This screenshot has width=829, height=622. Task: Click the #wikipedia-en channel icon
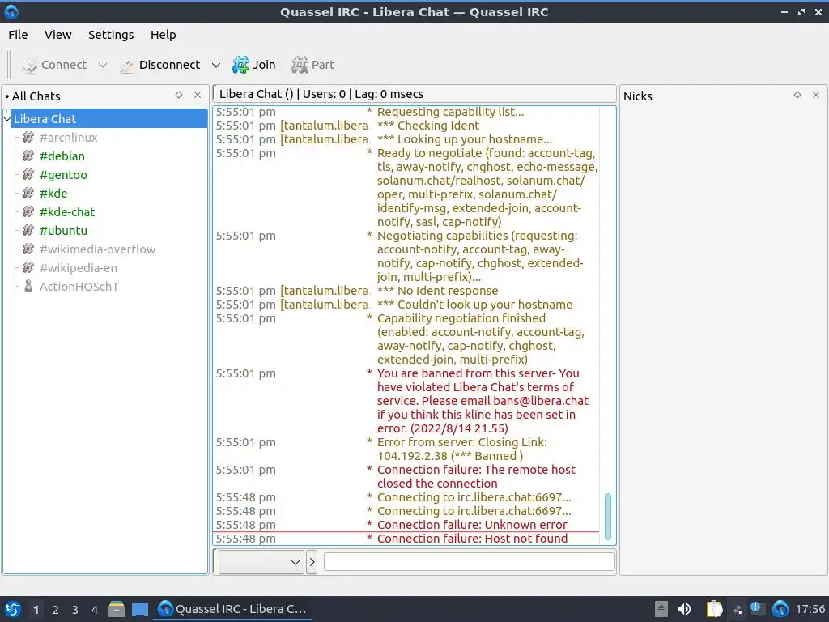click(28, 267)
